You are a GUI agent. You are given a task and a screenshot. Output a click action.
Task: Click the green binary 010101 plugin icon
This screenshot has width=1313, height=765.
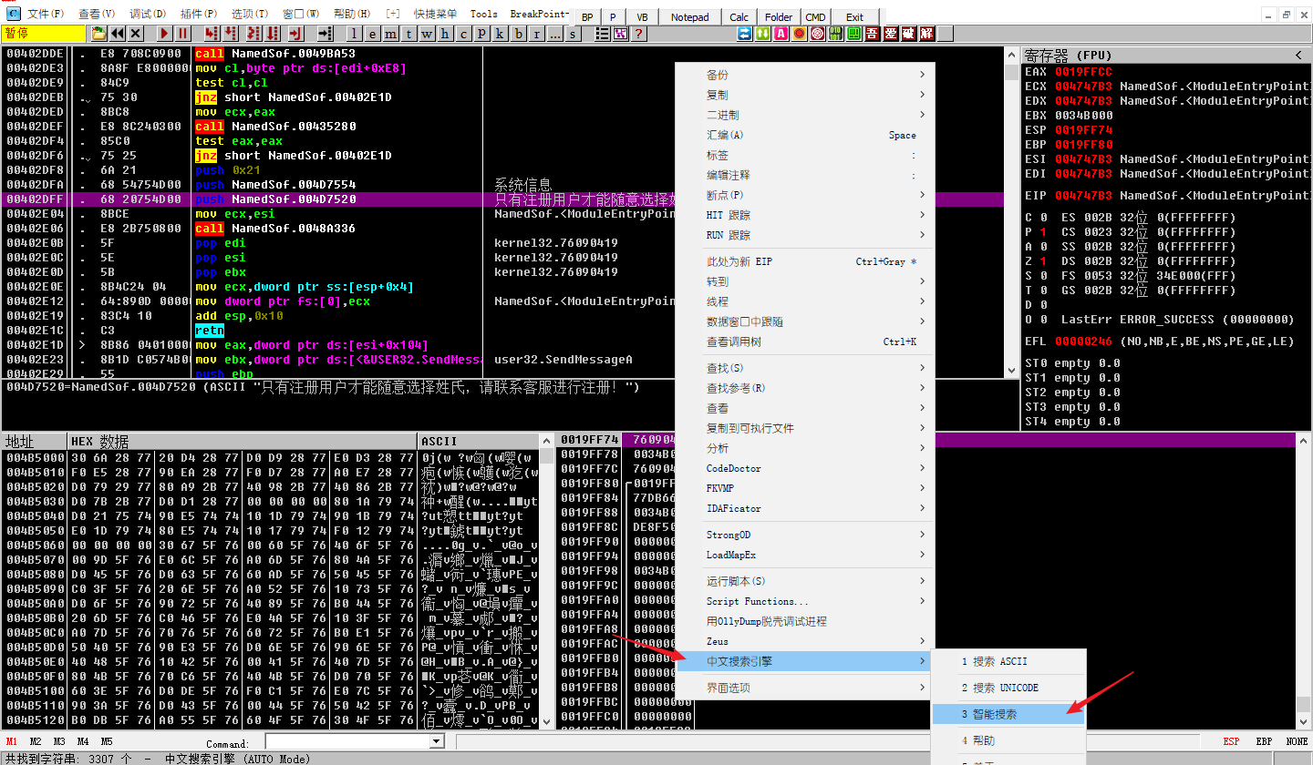coord(836,34)
